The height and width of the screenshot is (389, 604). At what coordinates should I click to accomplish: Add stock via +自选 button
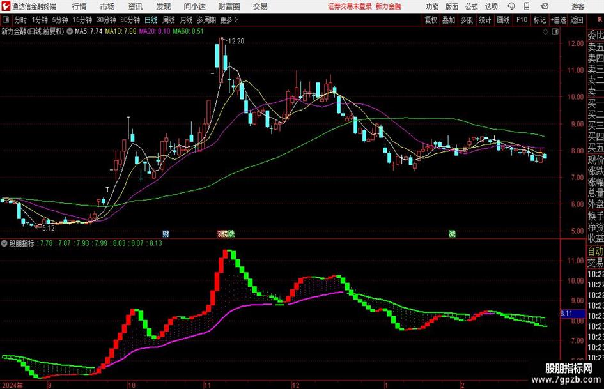point(558,20)
